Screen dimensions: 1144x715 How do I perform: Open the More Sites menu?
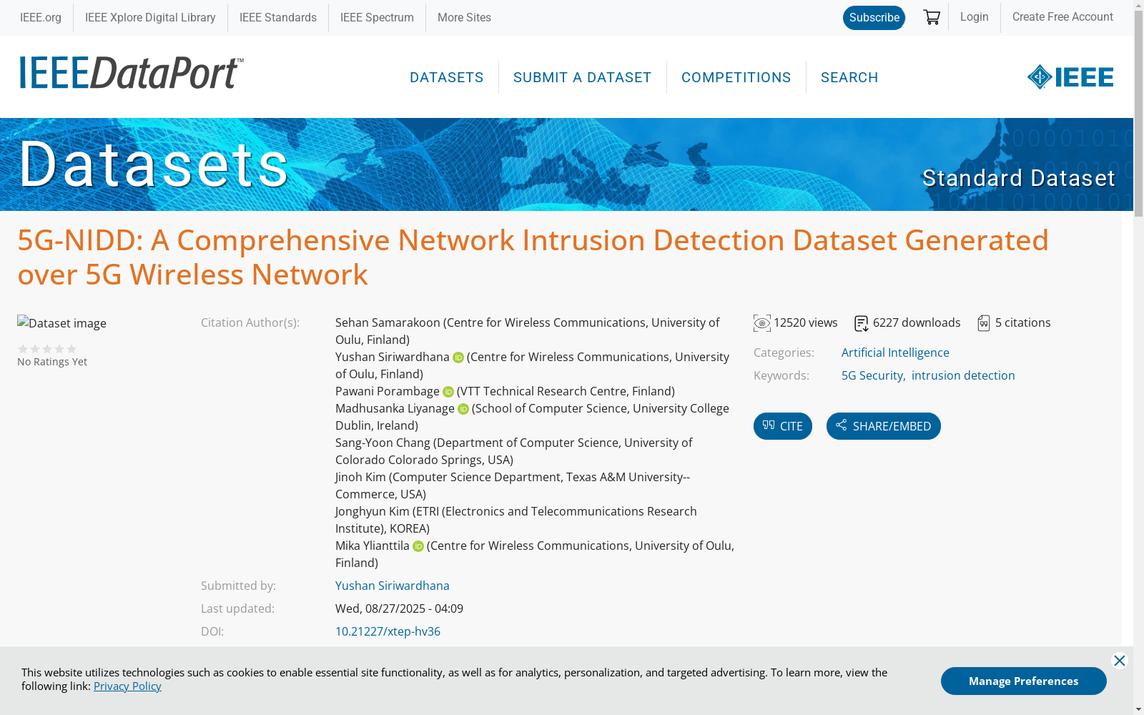464,18
